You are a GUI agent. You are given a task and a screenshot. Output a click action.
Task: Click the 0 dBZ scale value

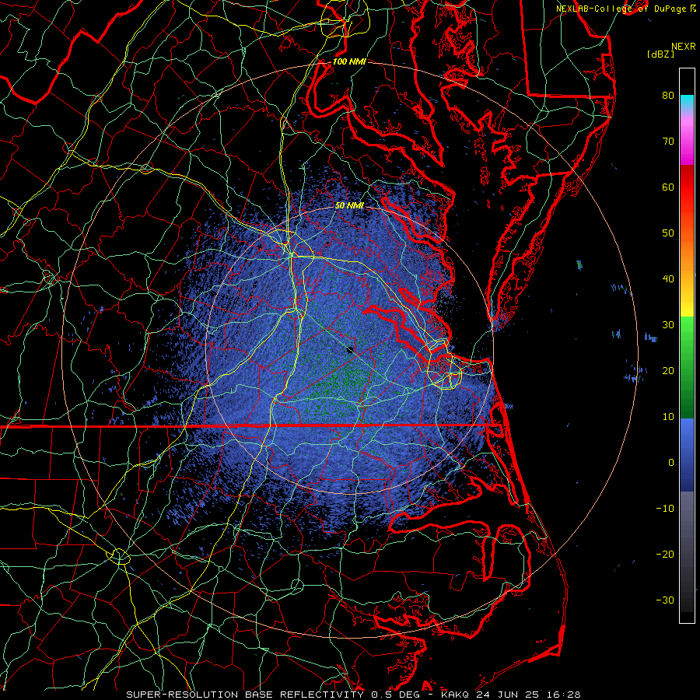[671, 463]
